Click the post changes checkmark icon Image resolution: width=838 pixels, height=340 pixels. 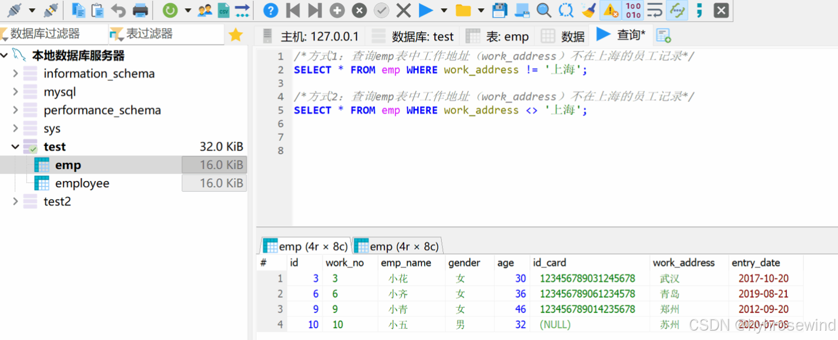tap(381, 10)
